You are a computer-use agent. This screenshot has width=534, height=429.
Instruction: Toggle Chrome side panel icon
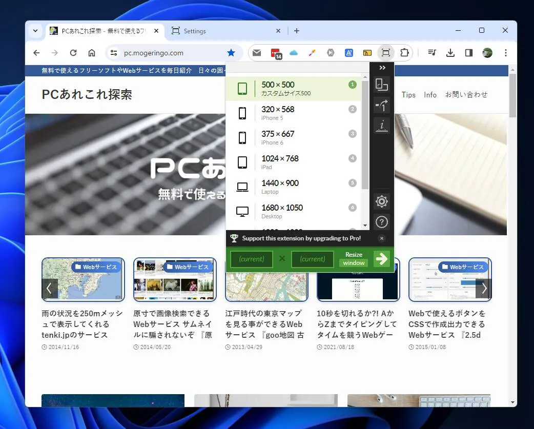tap(468, 53)
